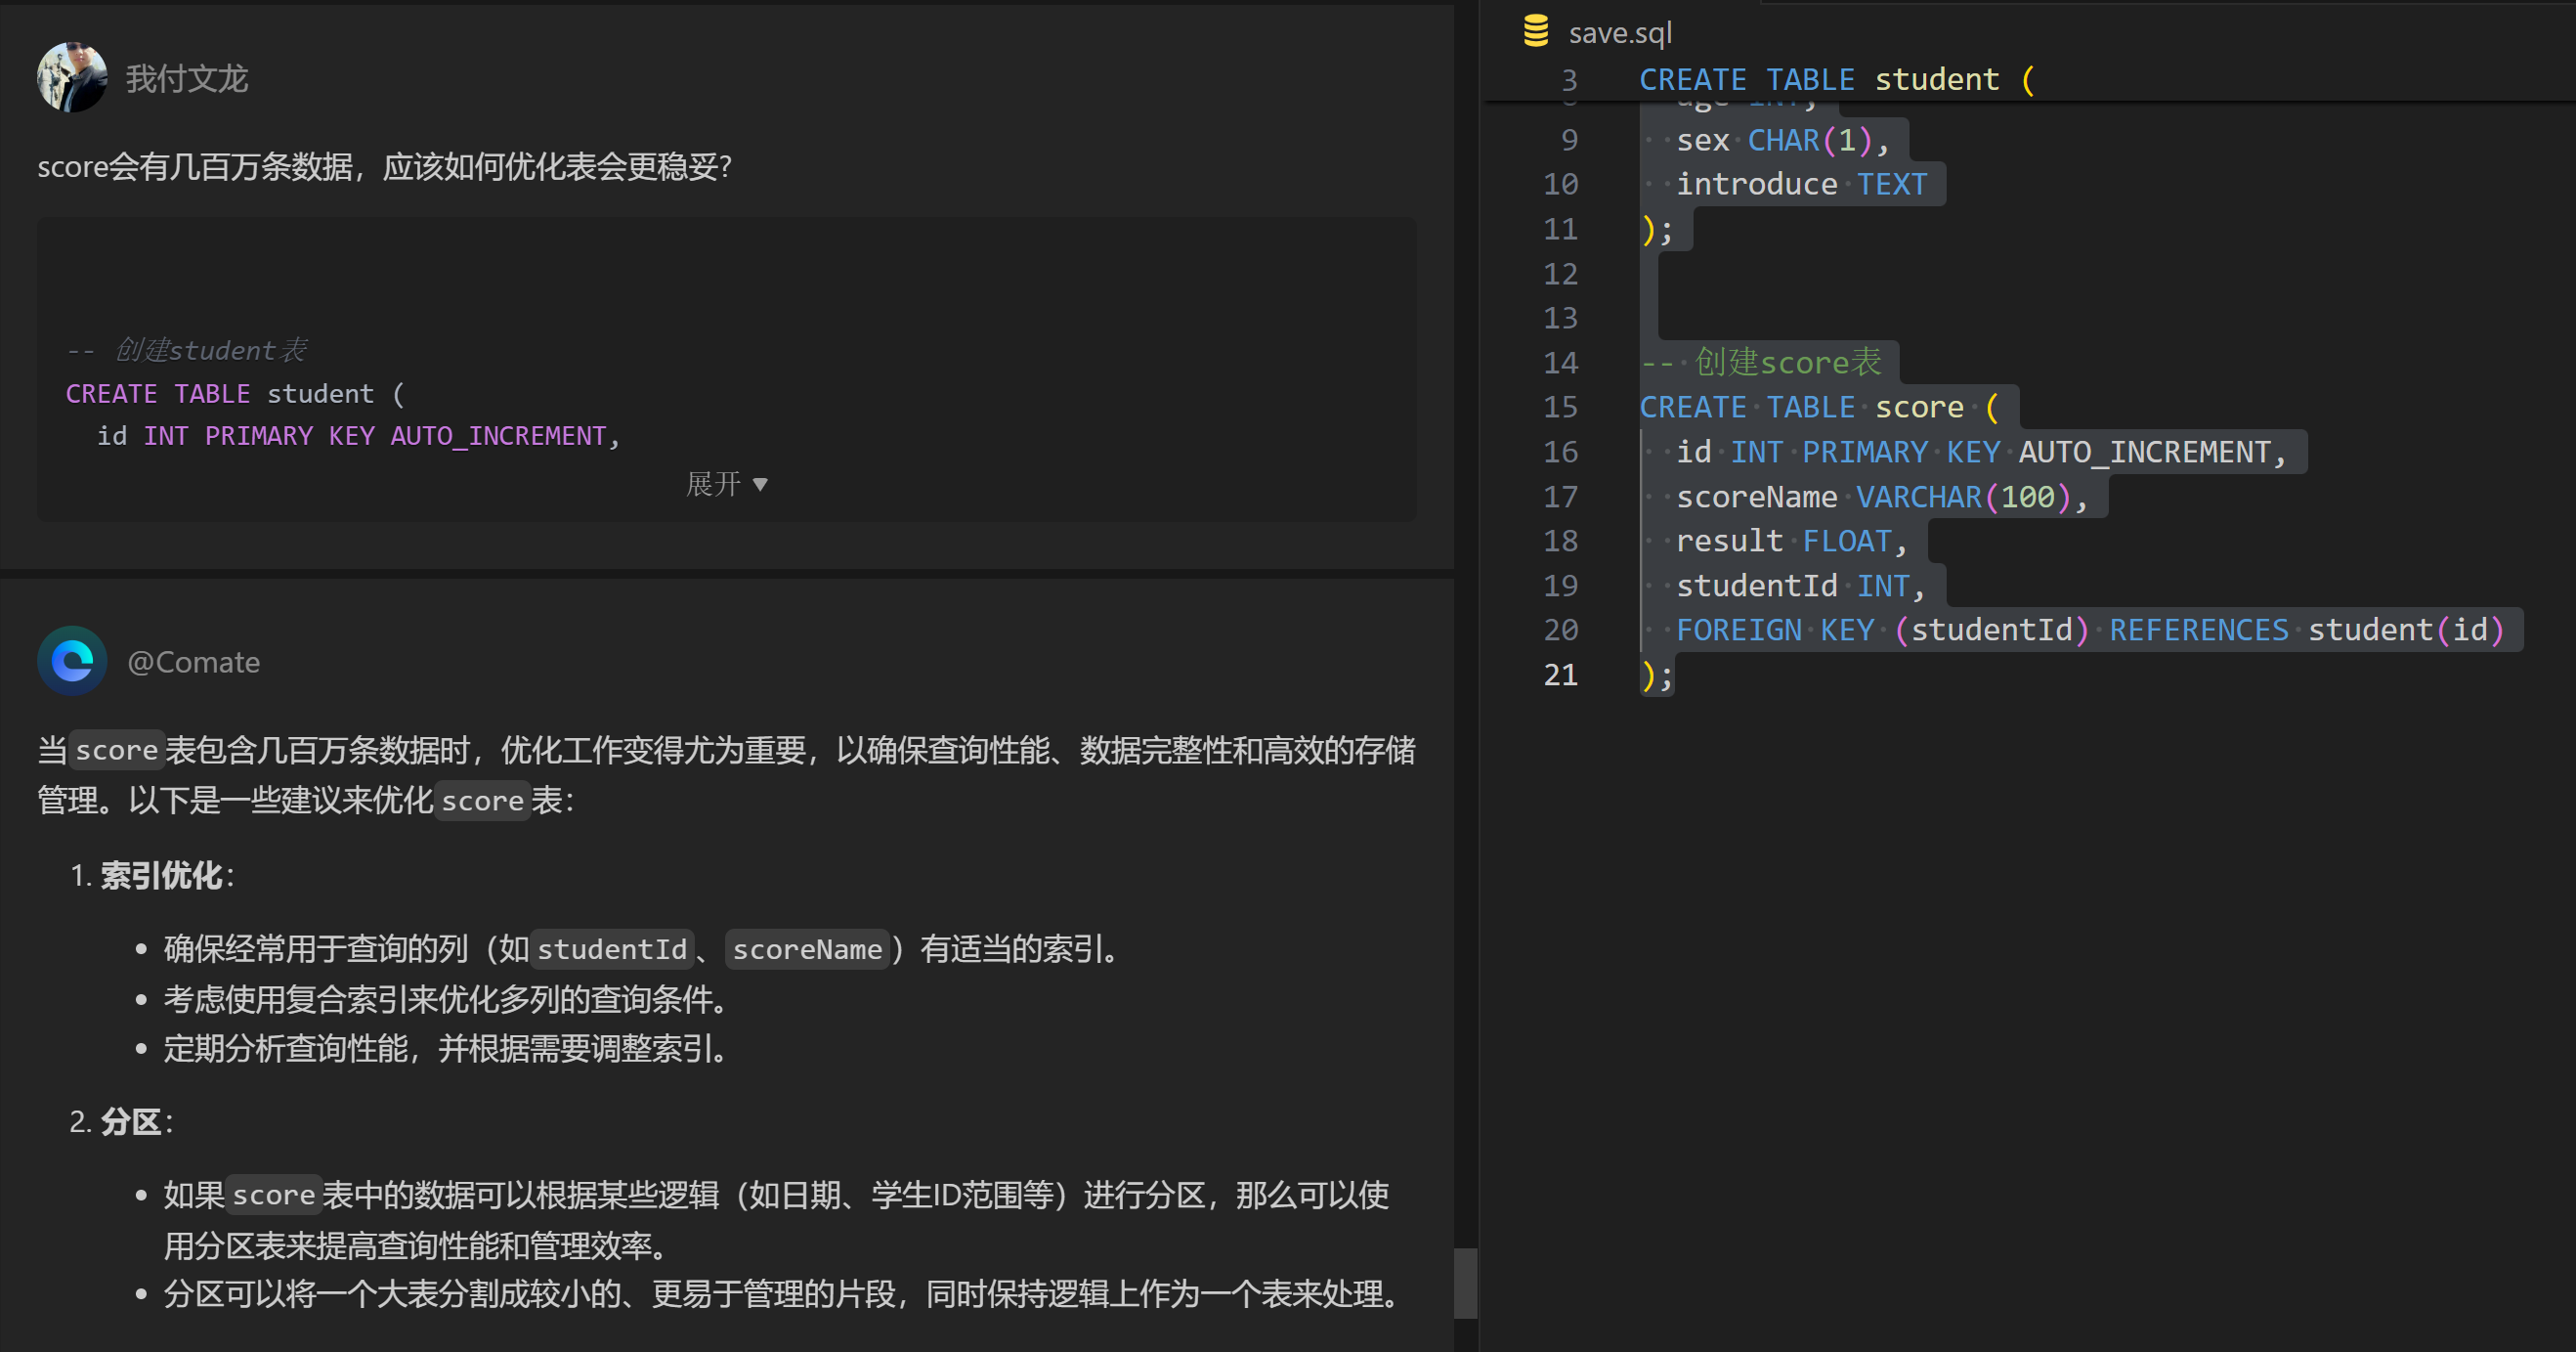Click the 我付文龙 username label
Viewport: 2576px width, 1352px height.
(x=187, y=78)
